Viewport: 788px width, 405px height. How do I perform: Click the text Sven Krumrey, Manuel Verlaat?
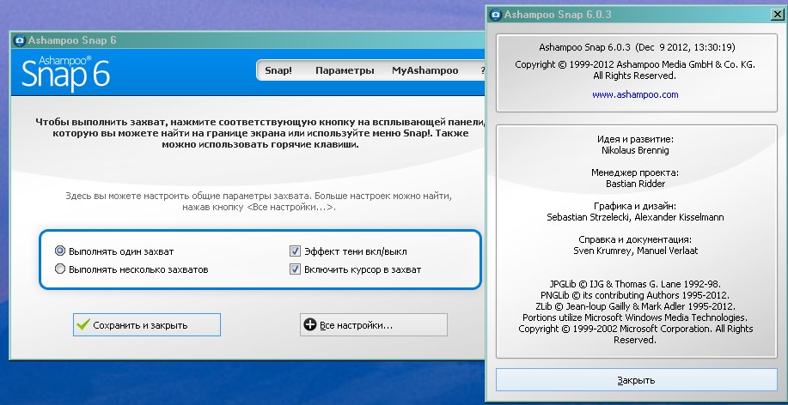[x=635, y=251]
